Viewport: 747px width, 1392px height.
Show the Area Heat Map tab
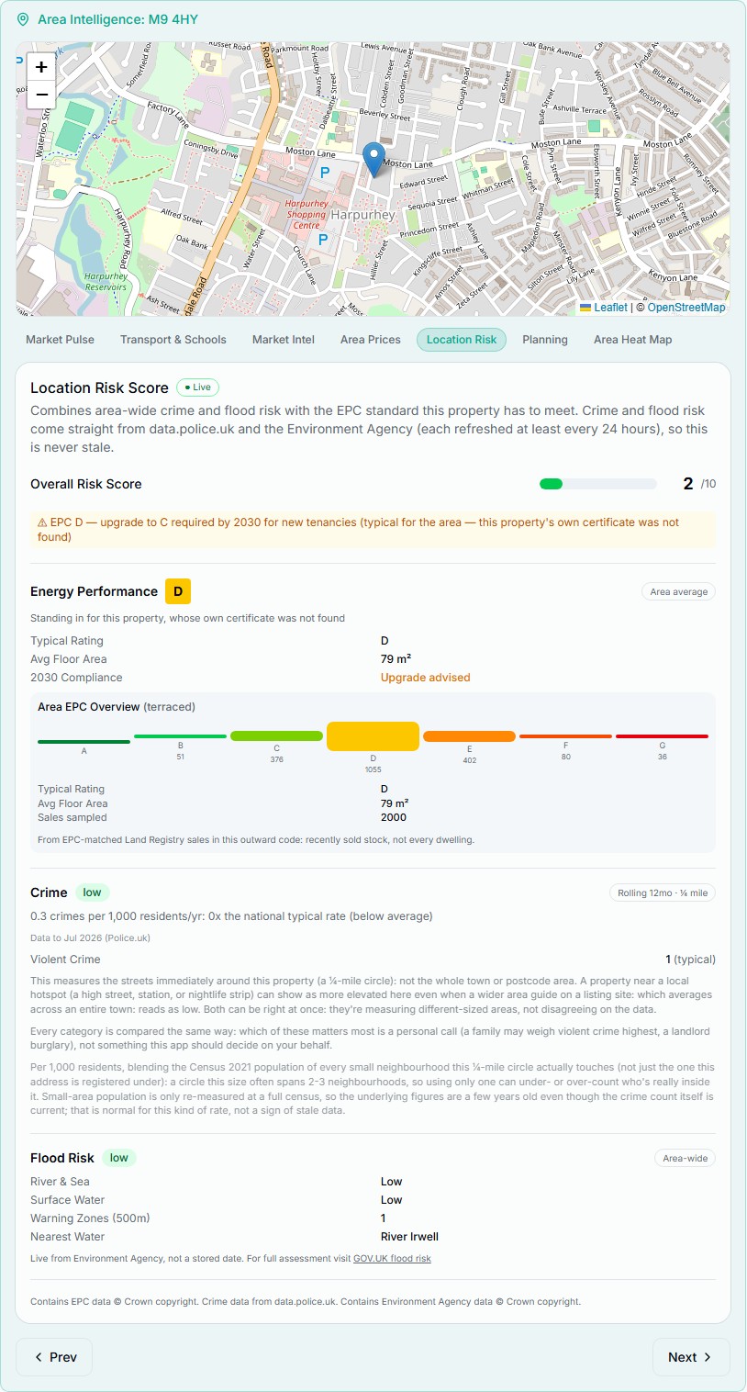pos(633,340)
